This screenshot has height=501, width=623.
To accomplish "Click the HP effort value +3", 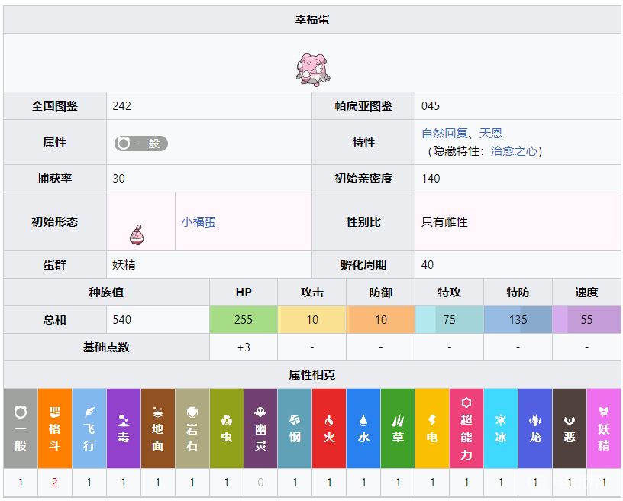I will [244, 347].
